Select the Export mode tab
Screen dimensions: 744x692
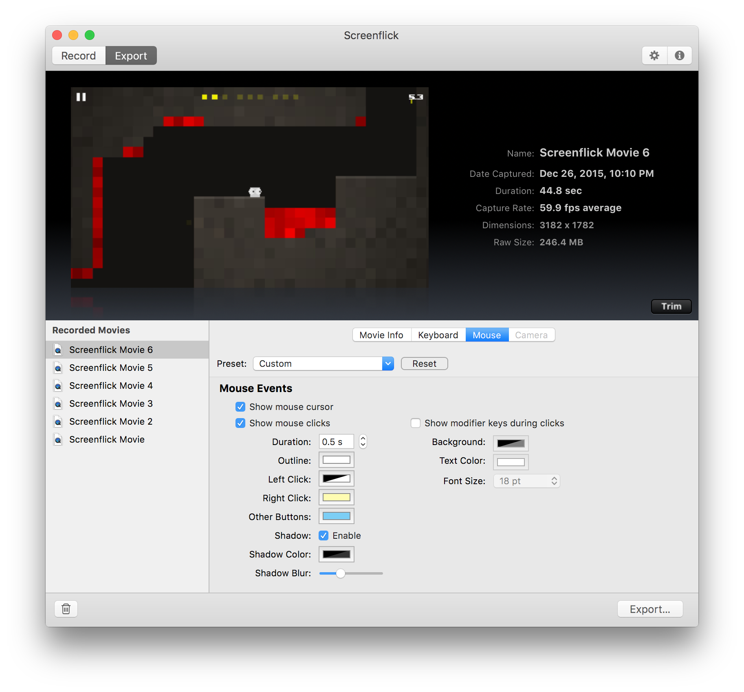pyautogui.click(x=131, y=55)
